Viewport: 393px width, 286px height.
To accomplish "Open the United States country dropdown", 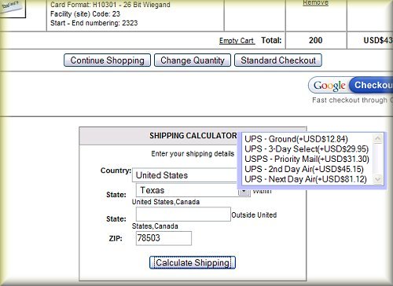I will pyautogui.click(x=185, y=175).
